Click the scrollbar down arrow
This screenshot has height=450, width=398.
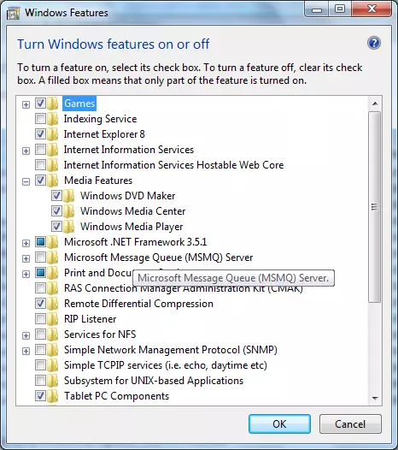375,398
